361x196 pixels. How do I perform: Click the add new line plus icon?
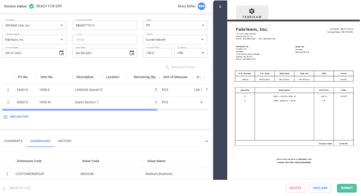[x=6, y=117]
